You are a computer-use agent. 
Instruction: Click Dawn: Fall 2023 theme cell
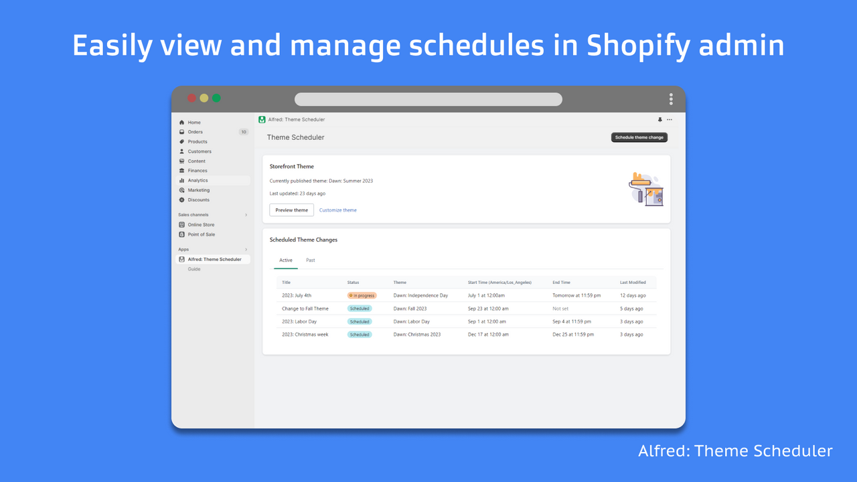click(410, 309)
